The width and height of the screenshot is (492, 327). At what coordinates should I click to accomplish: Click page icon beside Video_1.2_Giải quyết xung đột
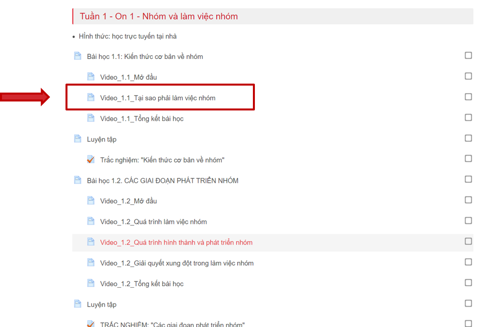click(91, 263)
